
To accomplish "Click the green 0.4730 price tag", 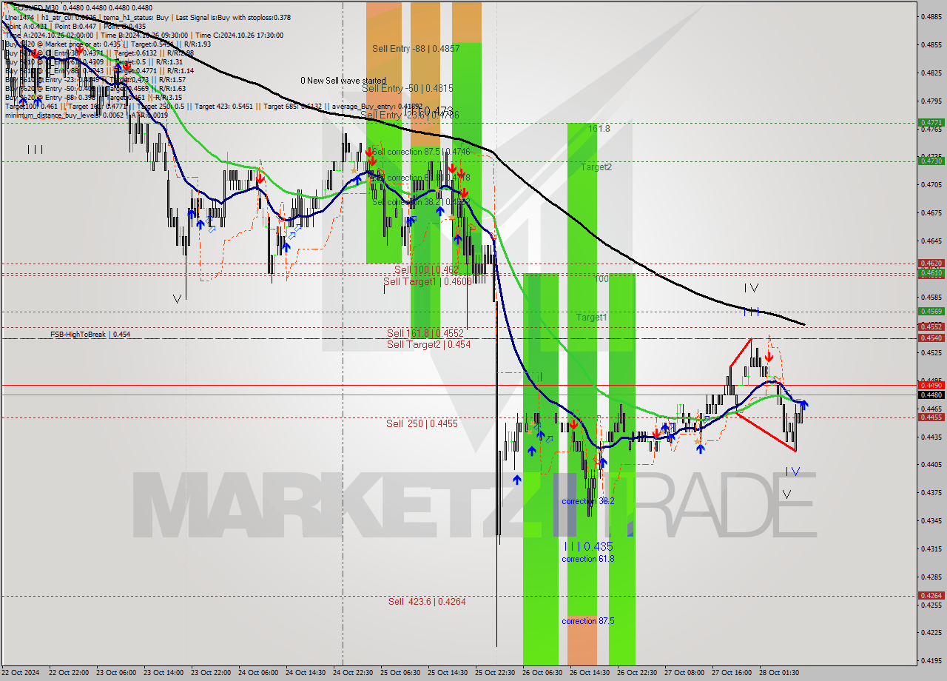I will point(930,161).
